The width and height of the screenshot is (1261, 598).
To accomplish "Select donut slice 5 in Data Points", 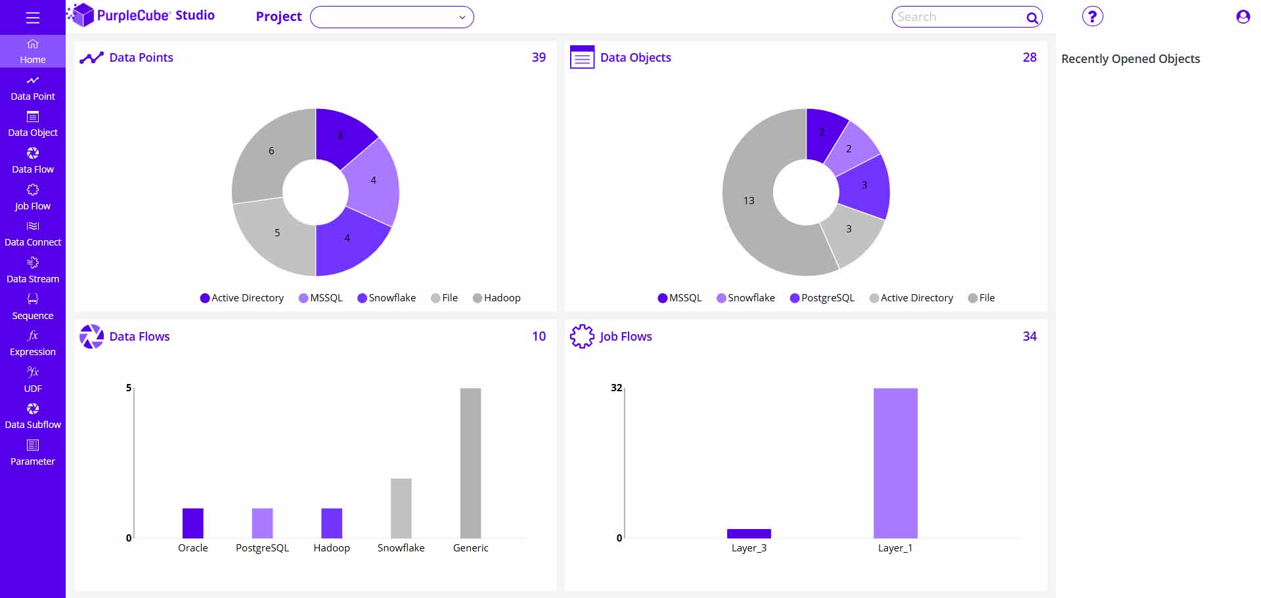I will pos(276,234).
